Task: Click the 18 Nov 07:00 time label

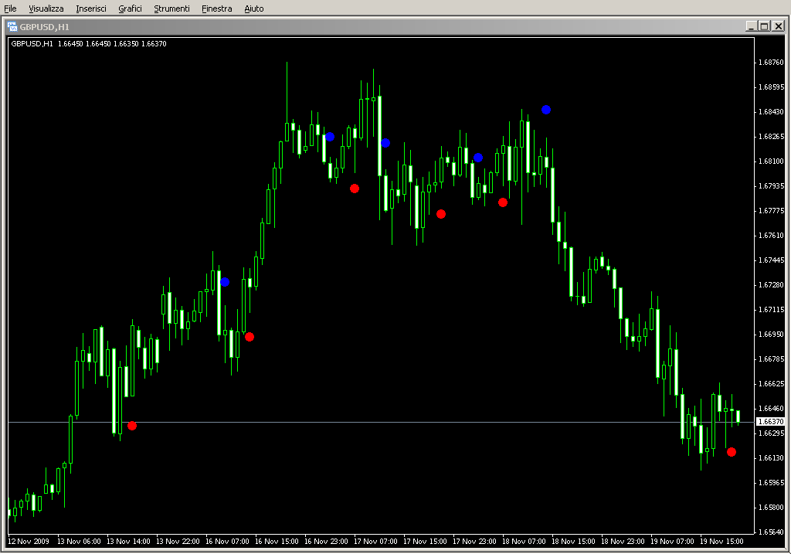Action: 525,542
